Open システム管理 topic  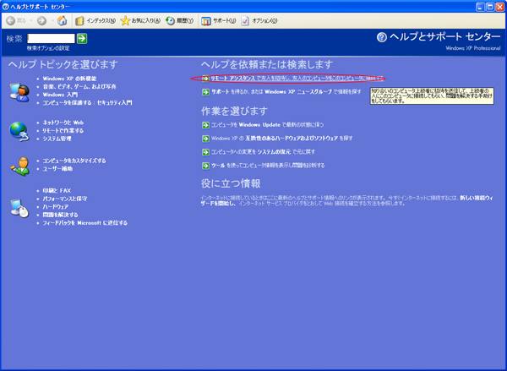tap(57, 139)
